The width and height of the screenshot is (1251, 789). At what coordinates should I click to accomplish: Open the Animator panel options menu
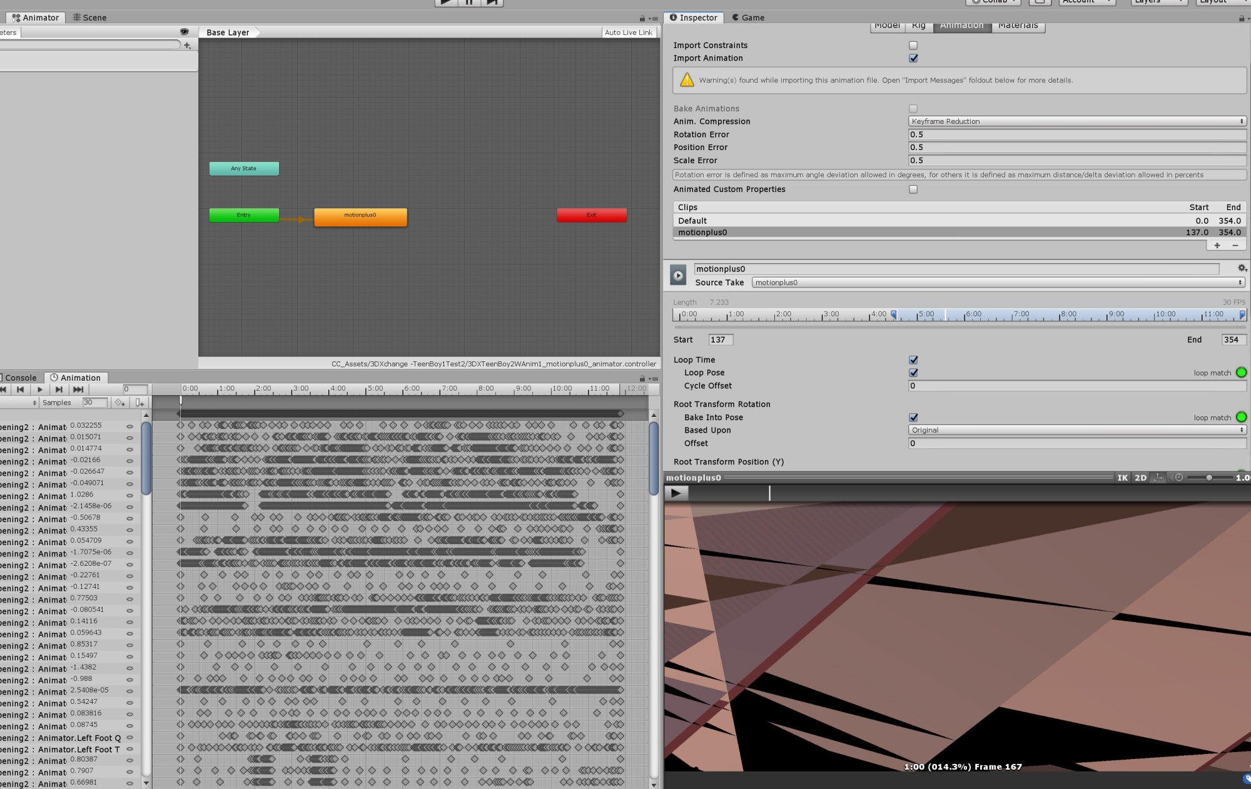click(654, 18)
